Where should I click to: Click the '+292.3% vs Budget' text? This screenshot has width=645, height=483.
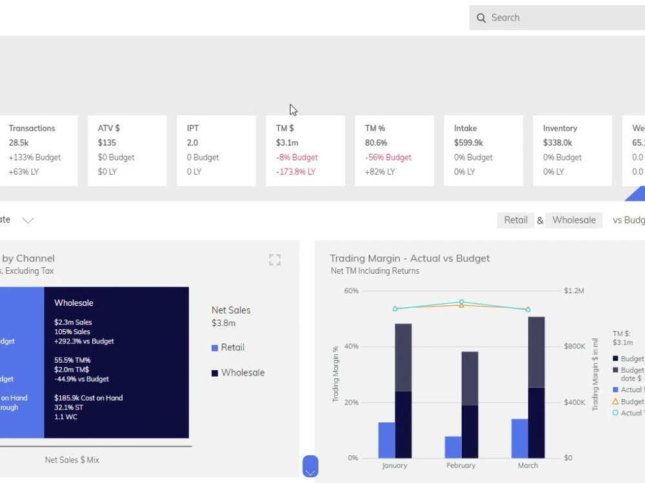click(84, 341)
